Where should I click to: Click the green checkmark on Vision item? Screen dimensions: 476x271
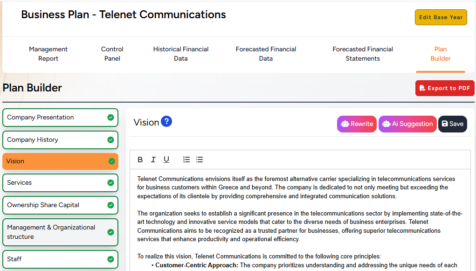[112, 161]
